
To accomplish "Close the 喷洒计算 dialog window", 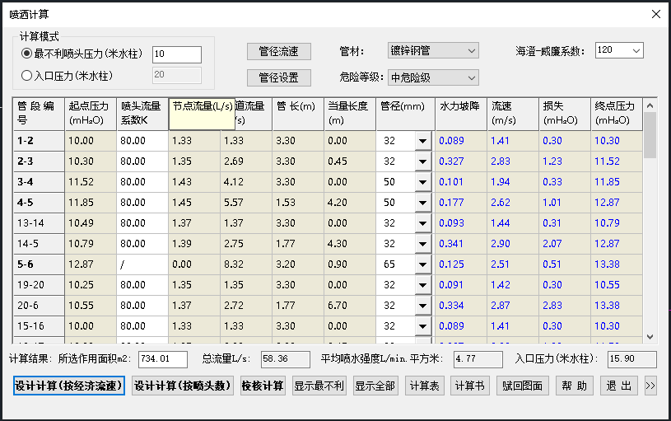I will pyautogui.click(x=655, y=14).
